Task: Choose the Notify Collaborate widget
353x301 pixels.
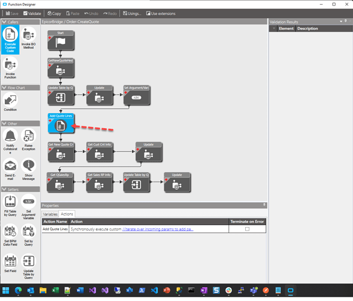Action: tap(10, 141)
